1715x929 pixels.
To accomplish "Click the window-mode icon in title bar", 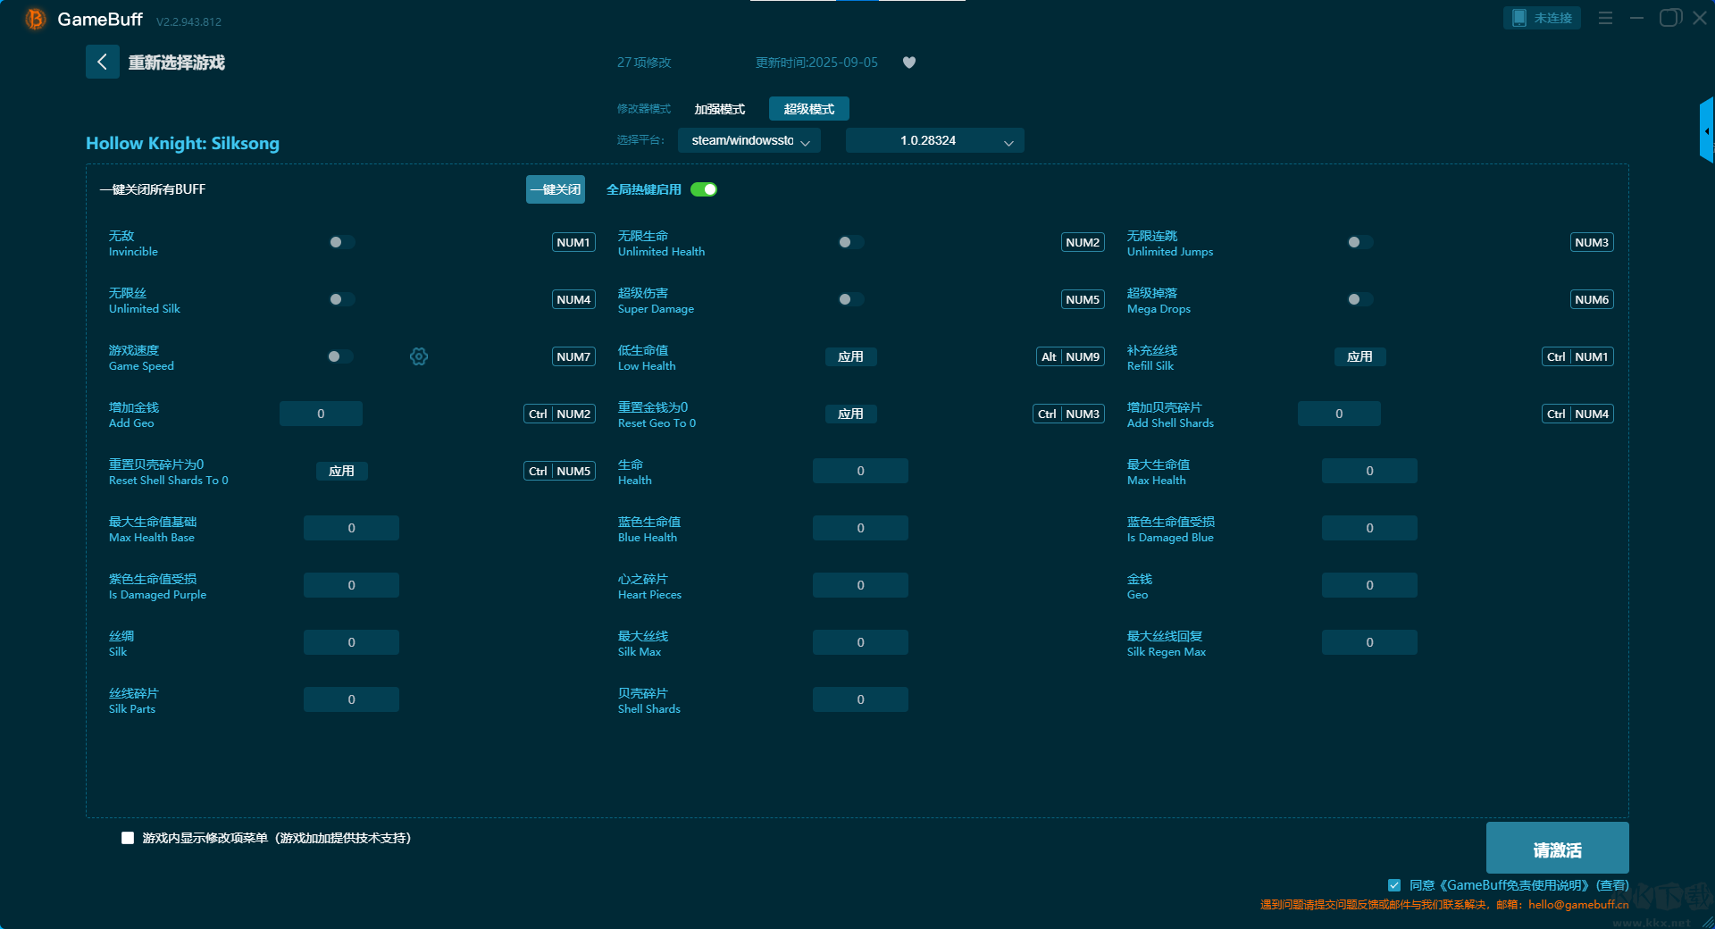I will click(1669, 18).
